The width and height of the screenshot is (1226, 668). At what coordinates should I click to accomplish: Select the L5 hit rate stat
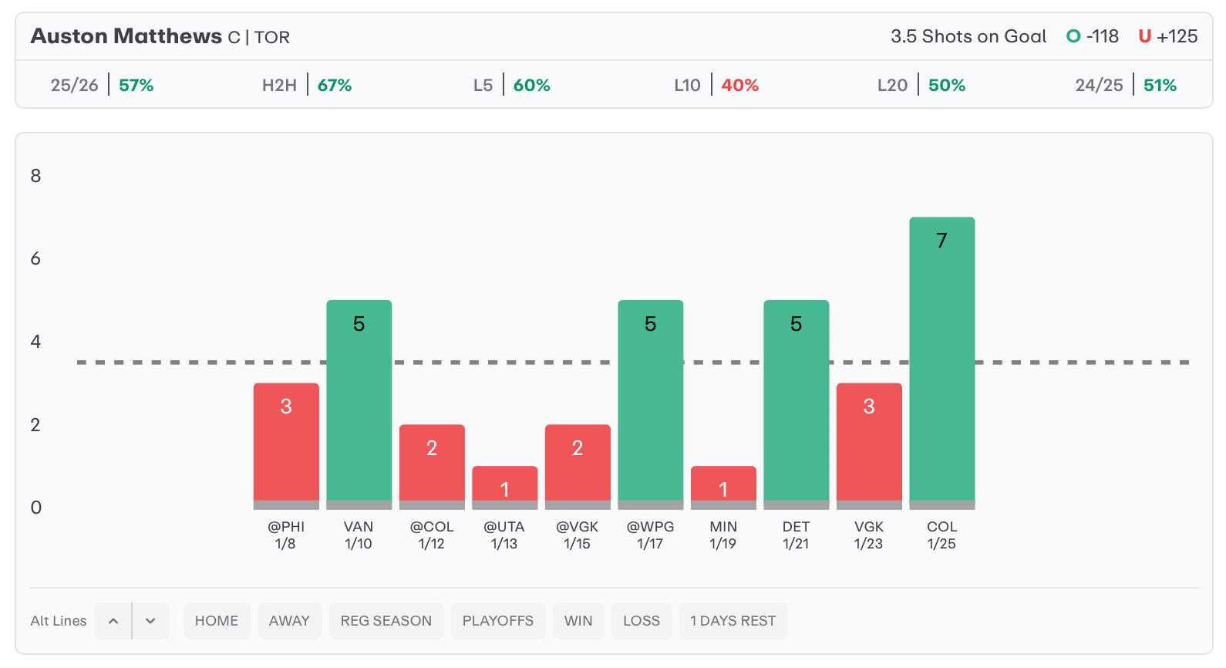click(x=512, y=85)
